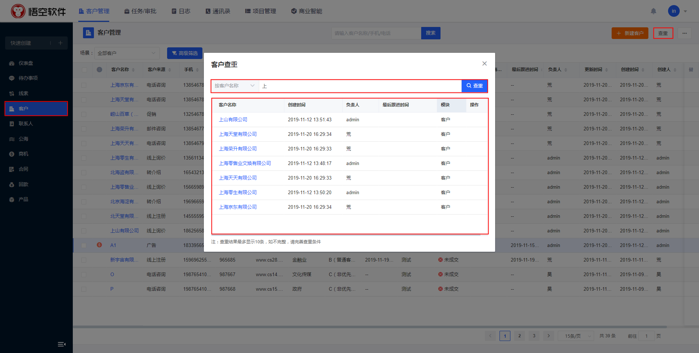Viewport: 699px width, 353px height.
Task: Collapse sidebar with bottom menu icon
Action: 62,344
